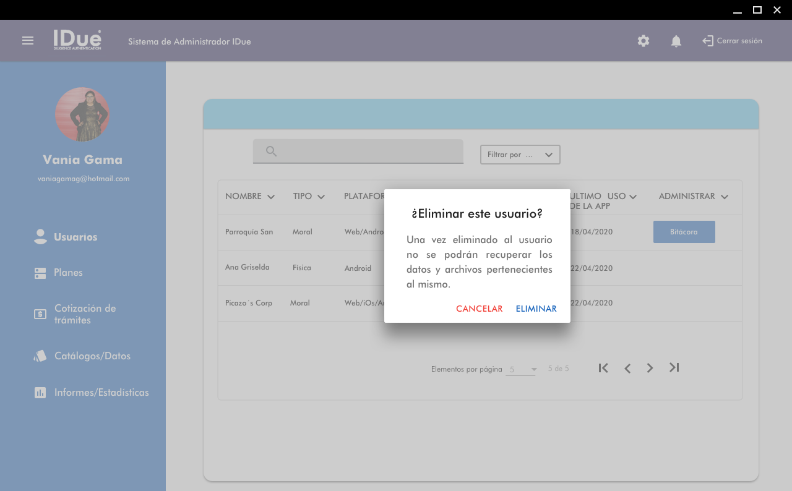792x491 pixels.
Task: Jump to last page of table
Action: 674,368
